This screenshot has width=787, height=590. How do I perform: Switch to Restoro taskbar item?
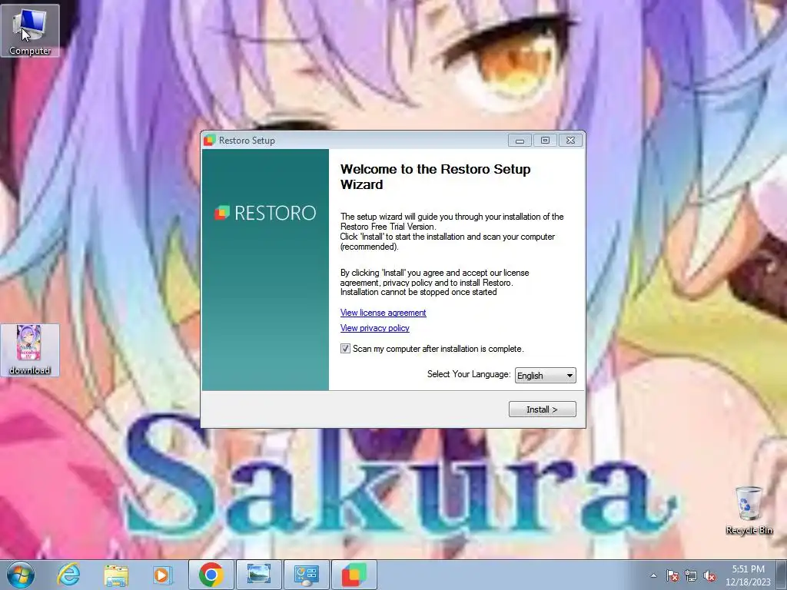tap(354, 575)
